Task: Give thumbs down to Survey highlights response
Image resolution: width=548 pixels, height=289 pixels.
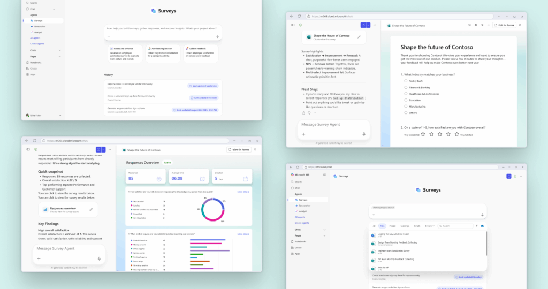Action: tap(309, 113)
